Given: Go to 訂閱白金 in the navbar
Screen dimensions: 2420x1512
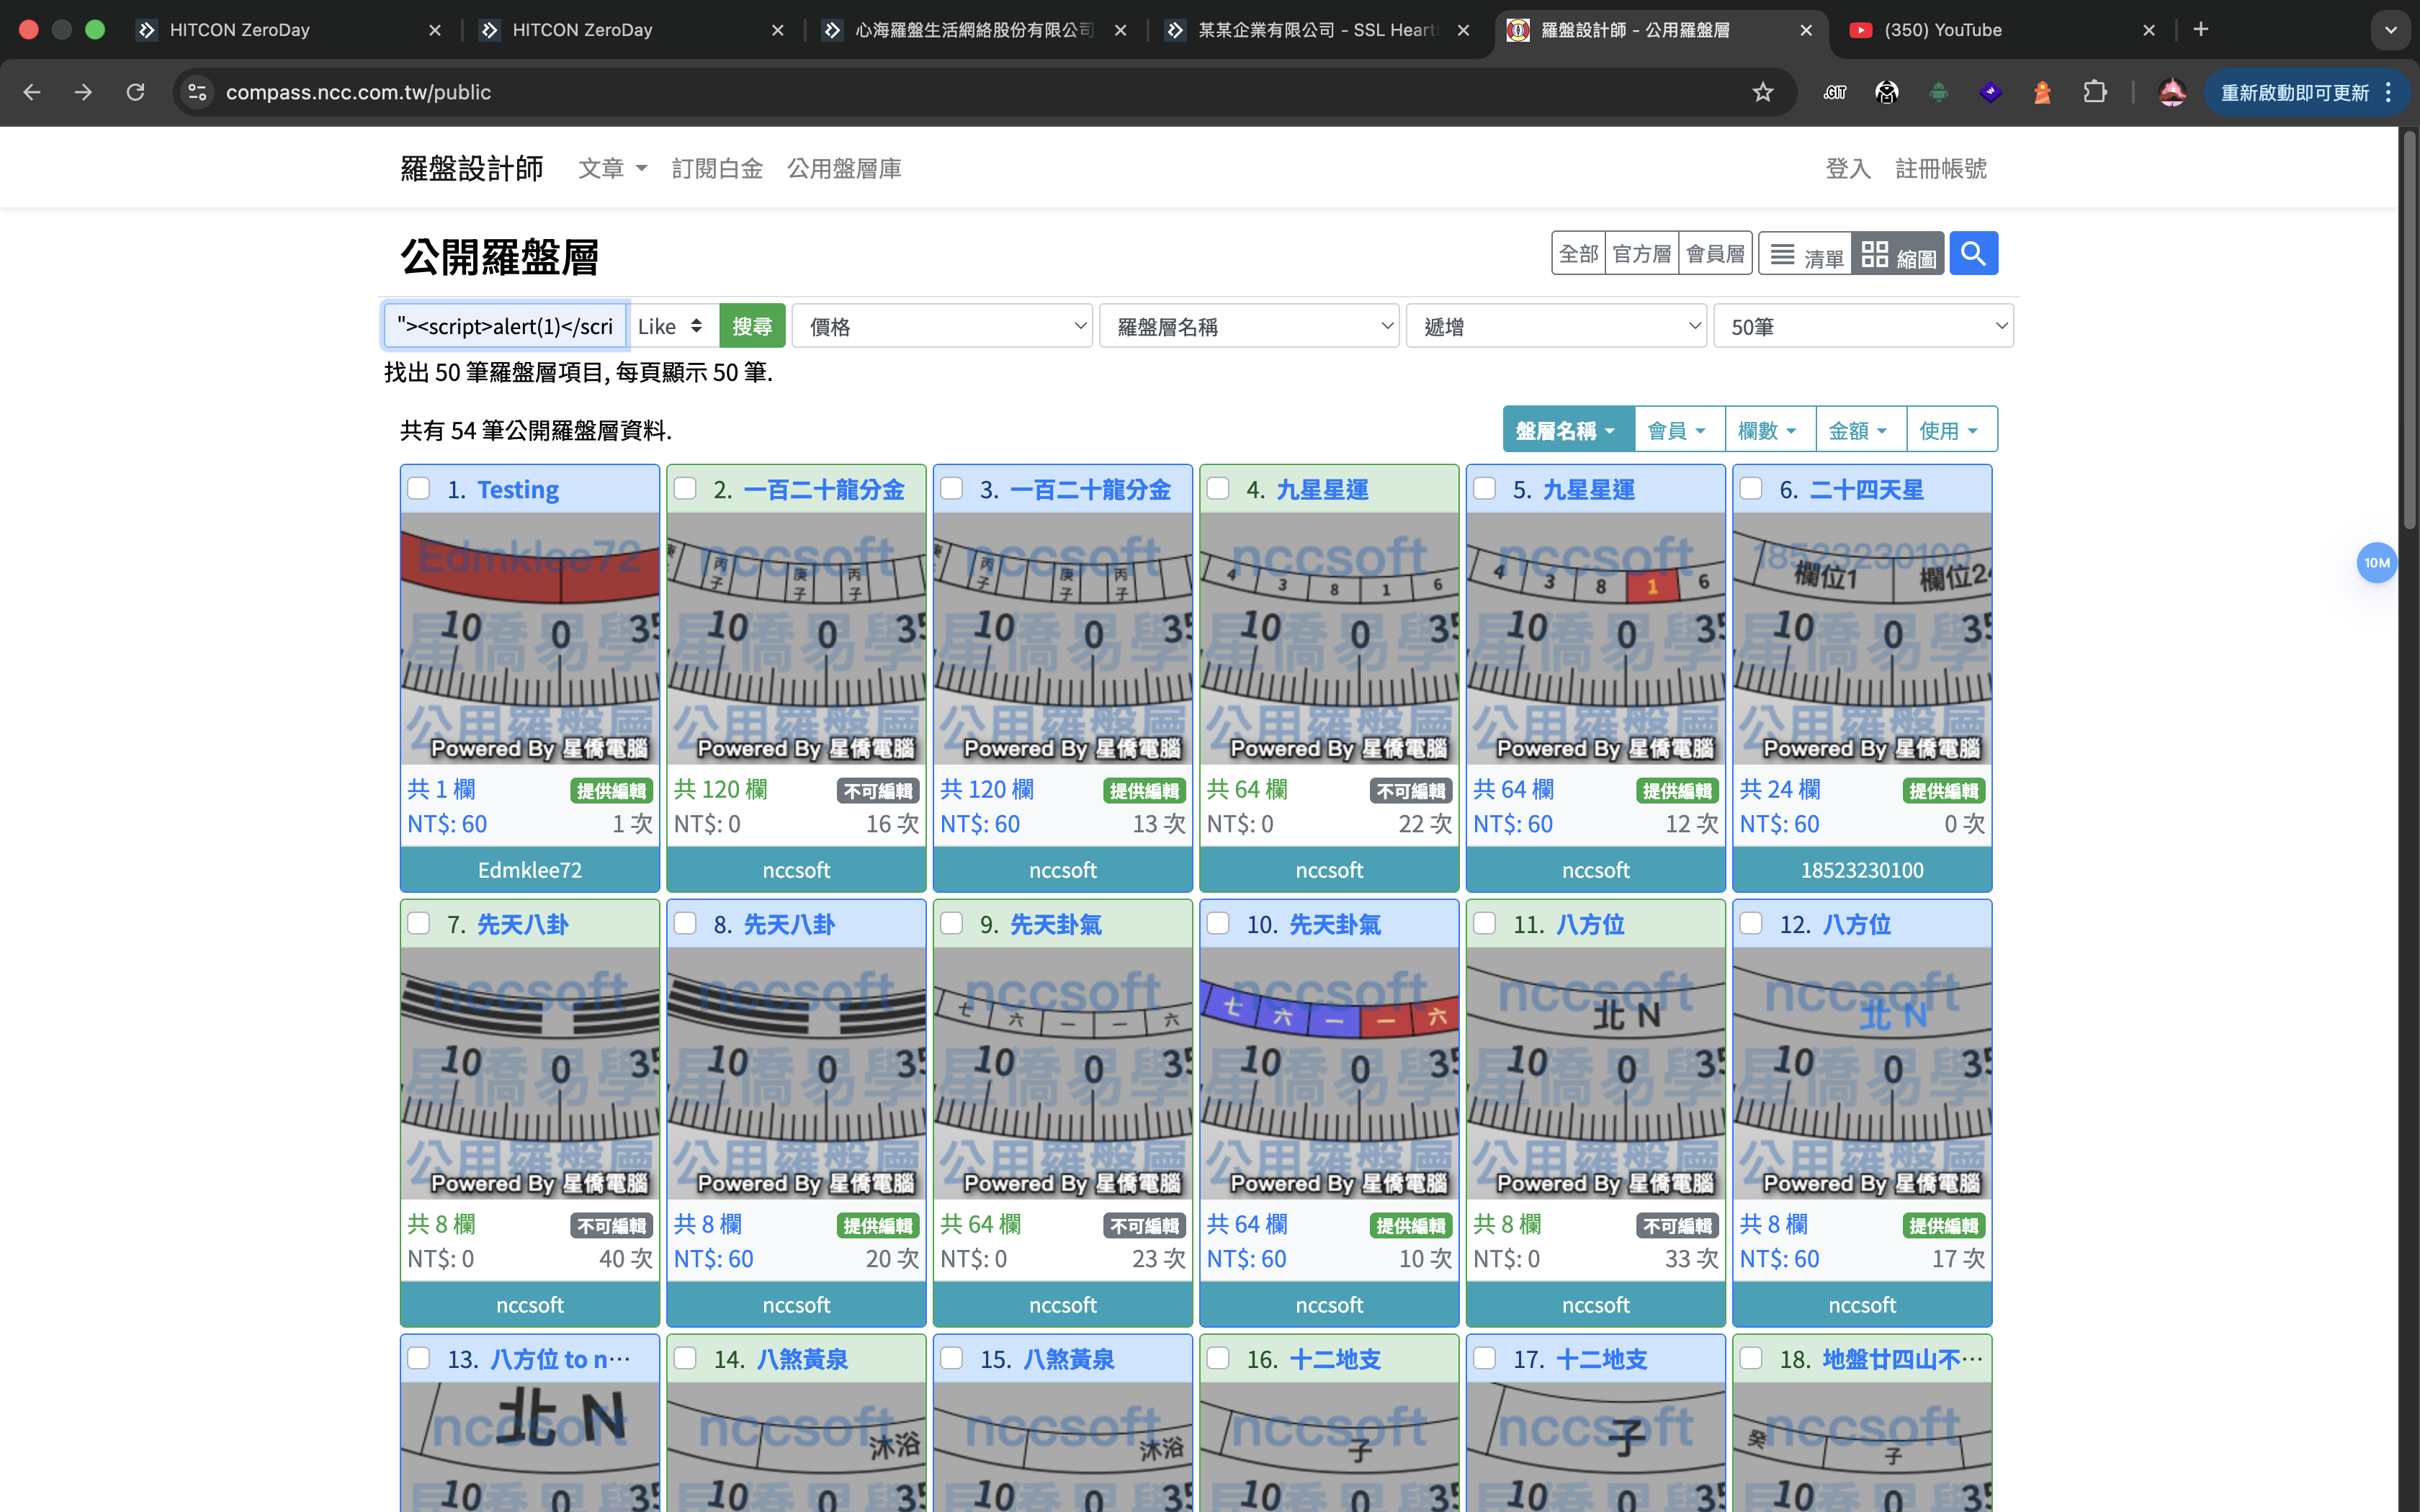Looking at the screenshot, I should (717, 168).
